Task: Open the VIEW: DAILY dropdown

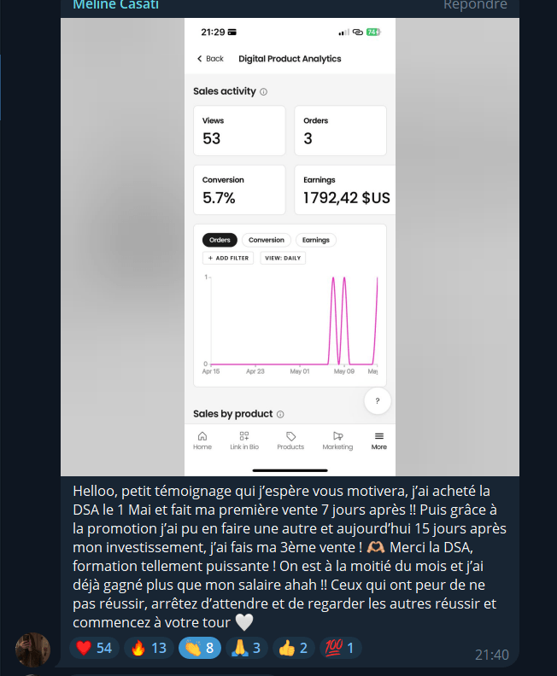Action: pos(283,259)
